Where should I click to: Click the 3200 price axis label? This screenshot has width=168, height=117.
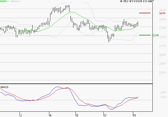coord(162,37)
